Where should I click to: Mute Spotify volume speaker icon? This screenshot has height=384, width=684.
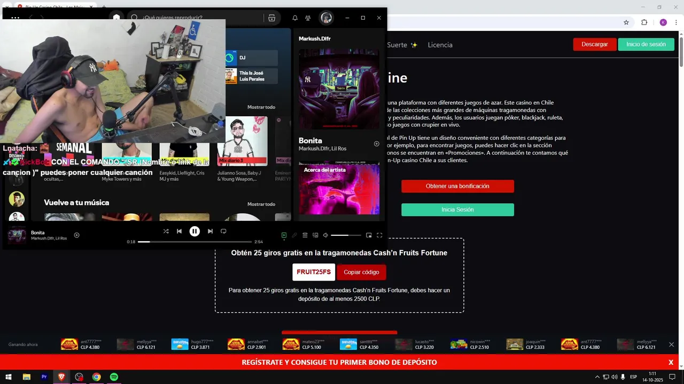tap(325, 235)
